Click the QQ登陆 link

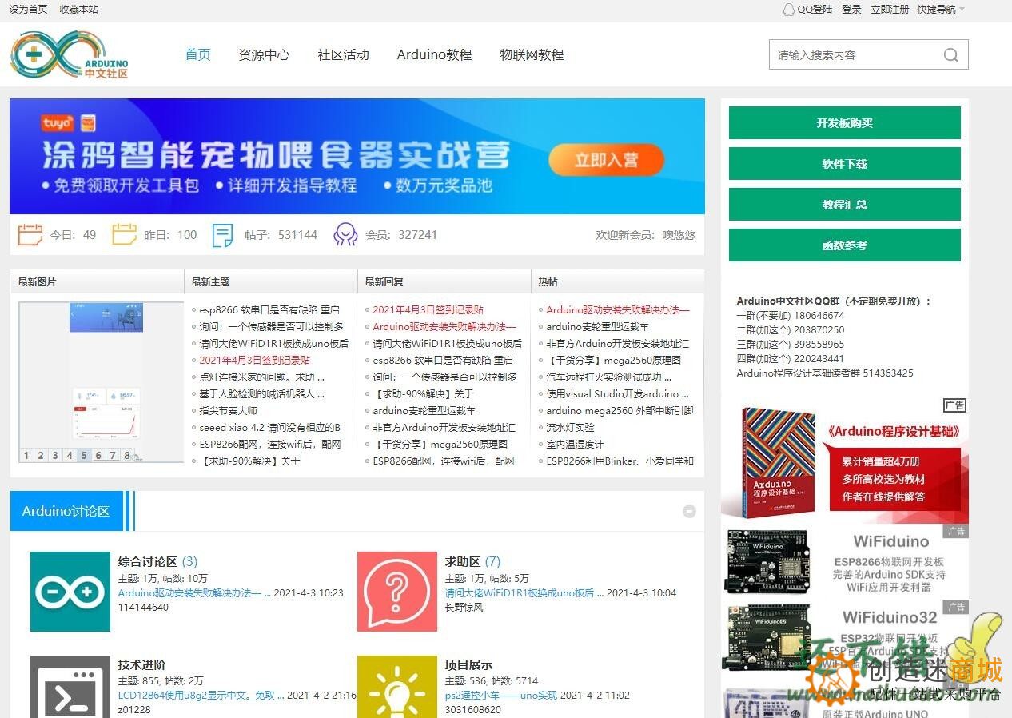tap(815, 10)
